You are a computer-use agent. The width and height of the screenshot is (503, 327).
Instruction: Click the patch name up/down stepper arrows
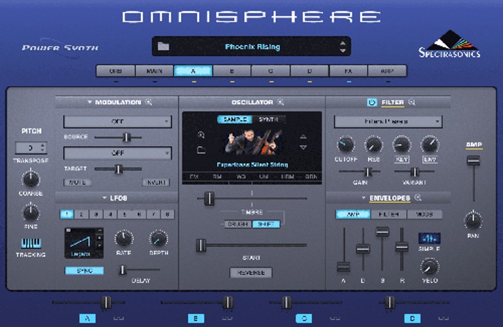[x=343, y=47]
